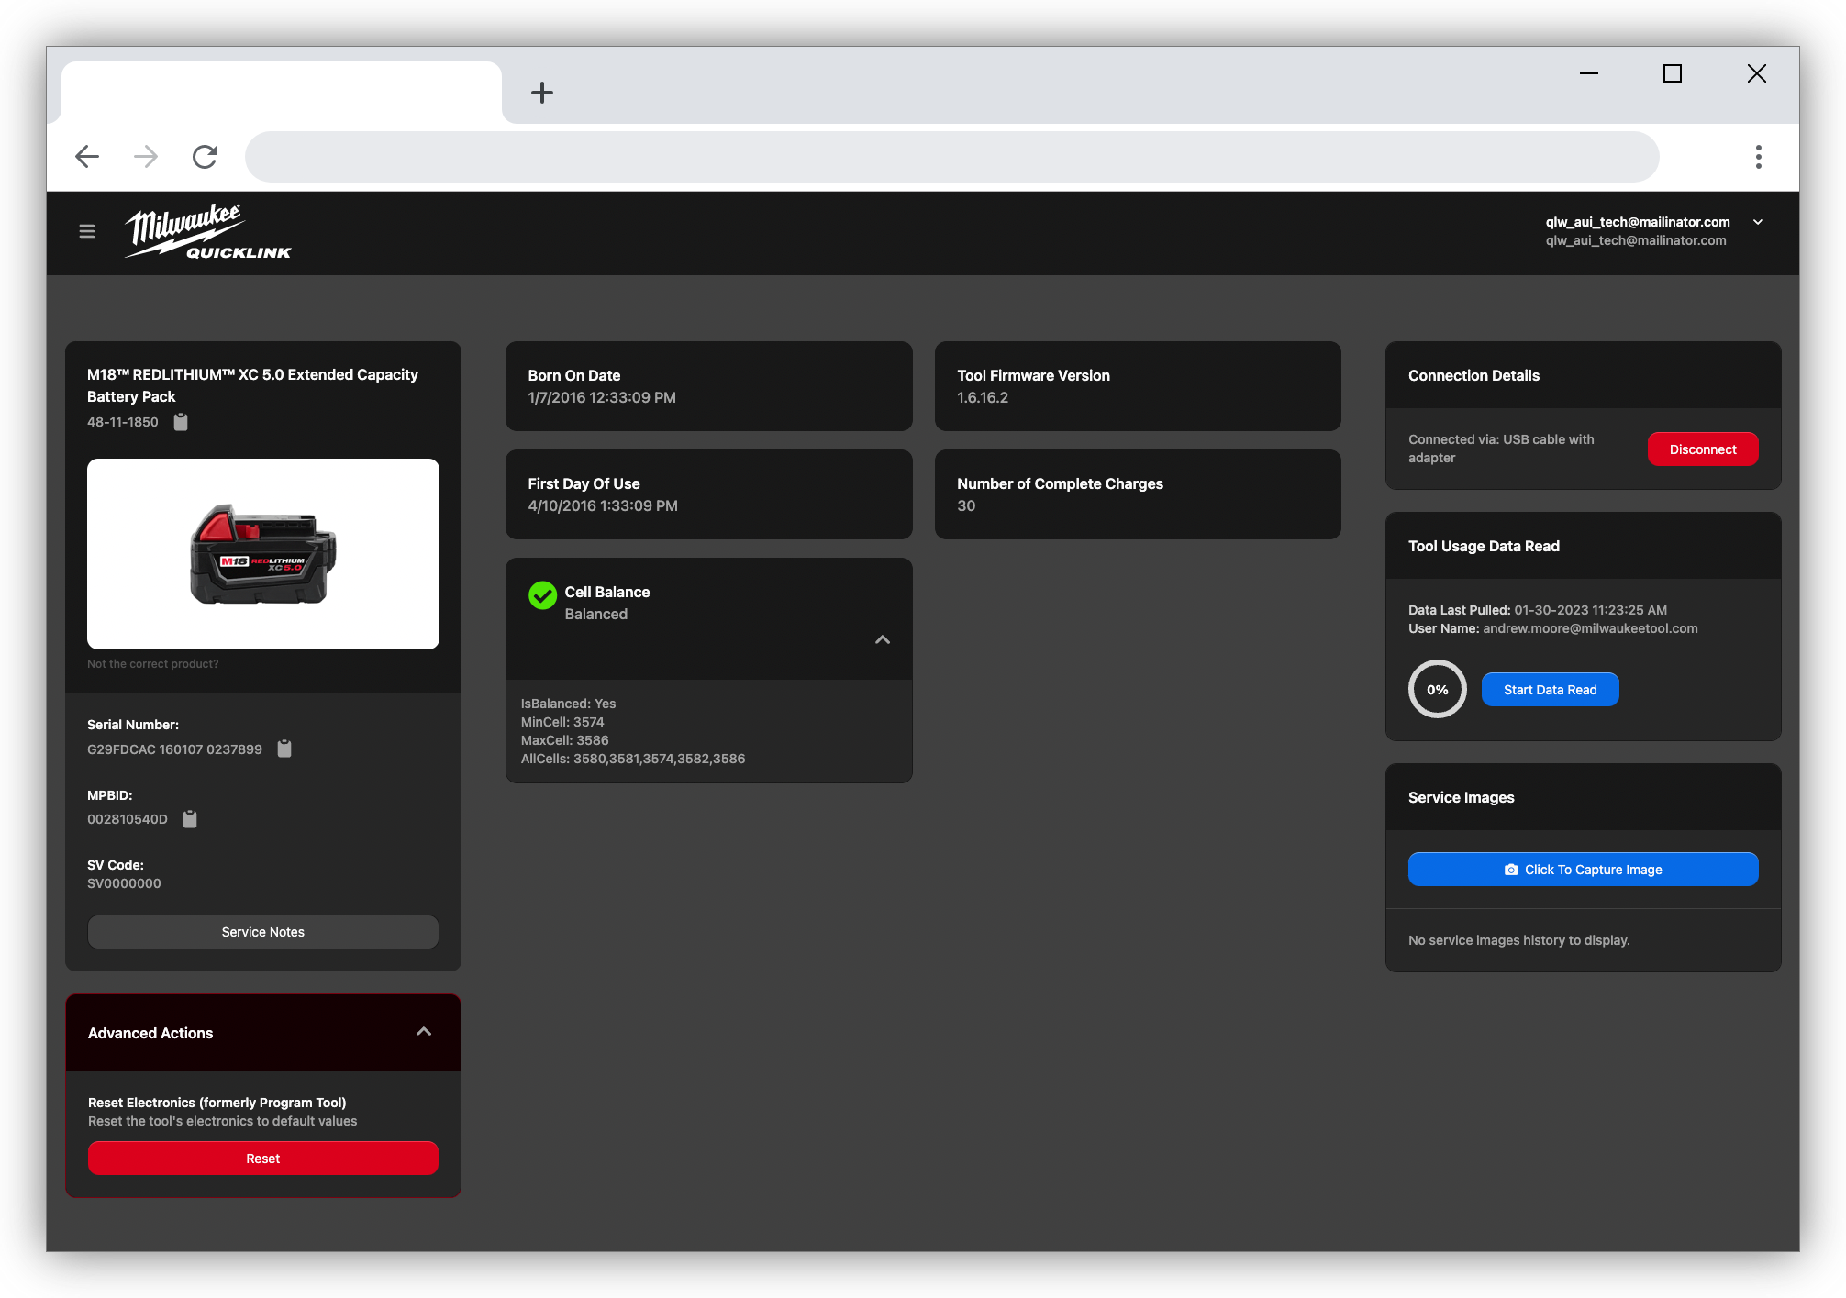
Task: Go back in the browser
Action: pyautogui.click(x=87, y=157)
